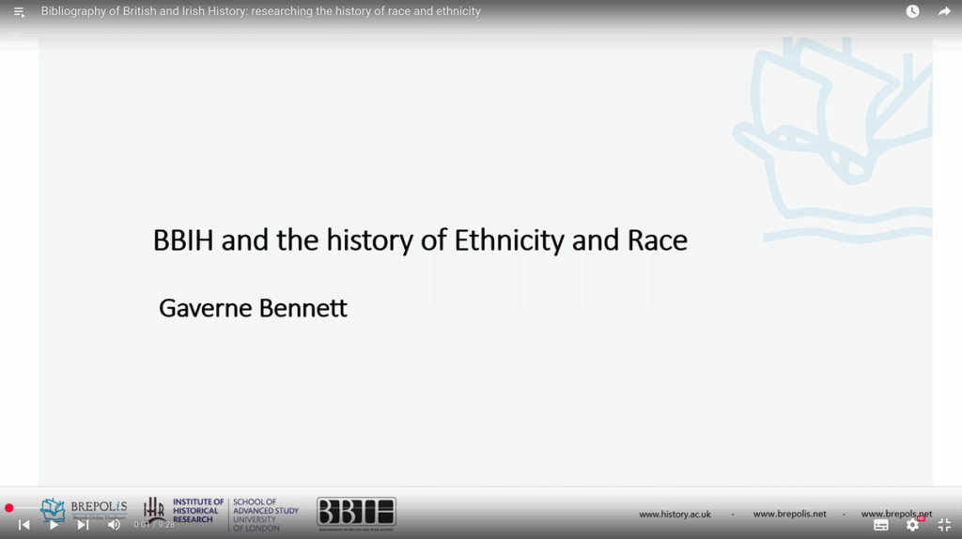This screenshot has width=962, height=539.
Task: Mute the audio with the speaker icon
Action: (x=114, y=525)
